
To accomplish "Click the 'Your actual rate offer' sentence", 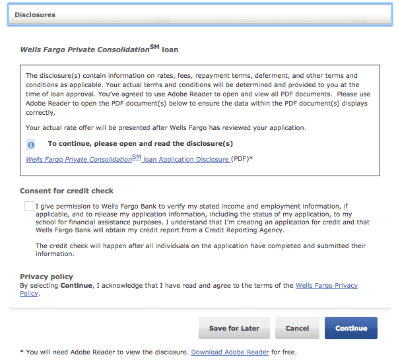I will (x=175, y=127).
